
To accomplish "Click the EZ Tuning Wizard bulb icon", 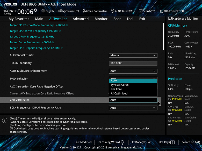I will point(122,142).
